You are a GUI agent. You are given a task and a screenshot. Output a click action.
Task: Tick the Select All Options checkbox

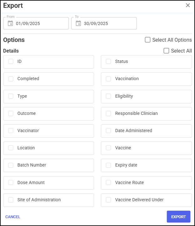pyautogui.click(x=148, y=40)
